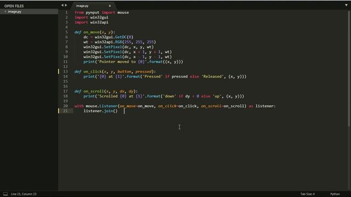Open the Tab Size: 4 selector

pos(307,194)
